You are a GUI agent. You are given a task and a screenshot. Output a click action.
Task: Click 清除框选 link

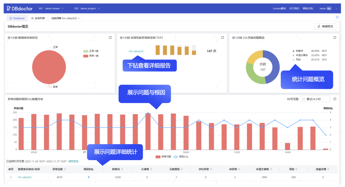point(73,161)
